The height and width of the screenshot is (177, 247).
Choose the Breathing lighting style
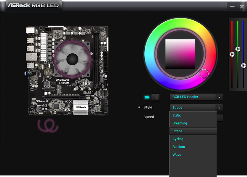pos(193,123)
